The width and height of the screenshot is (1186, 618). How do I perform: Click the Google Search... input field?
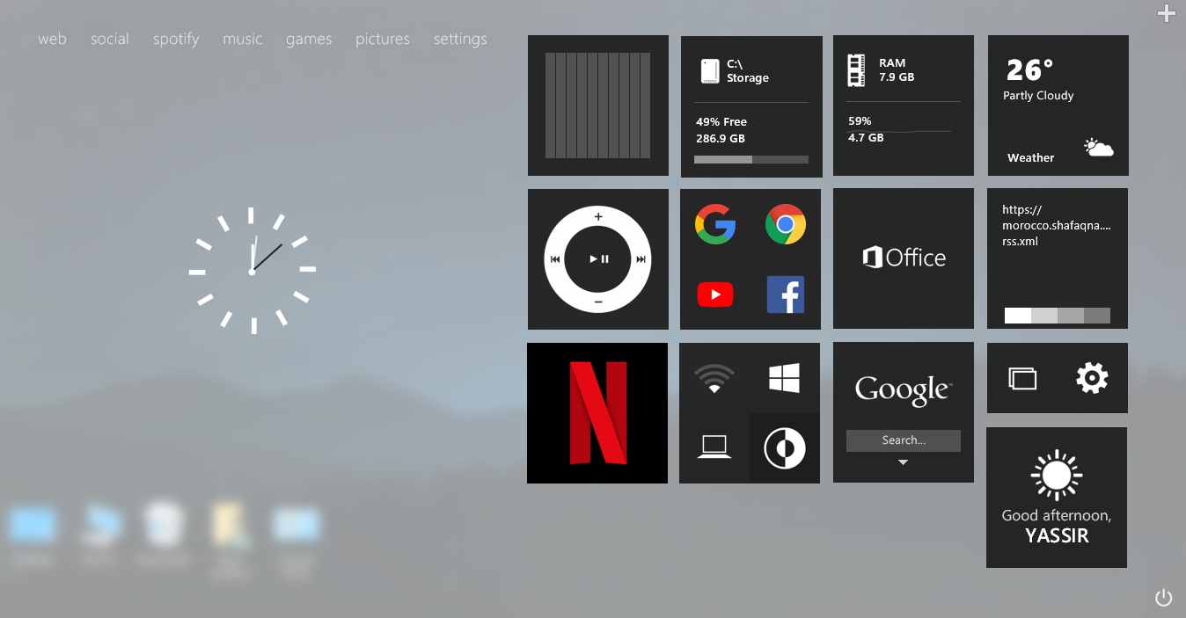point(904,440)
